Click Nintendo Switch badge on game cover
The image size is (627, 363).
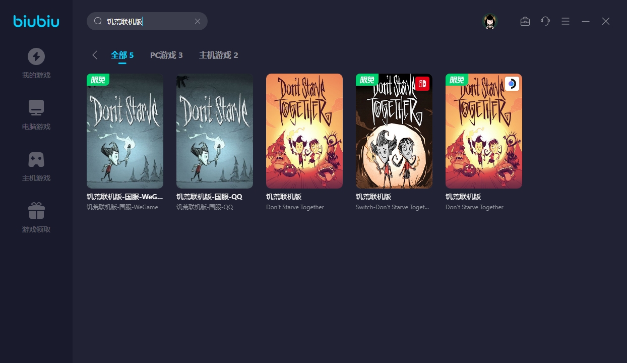[x=422, y=84]
